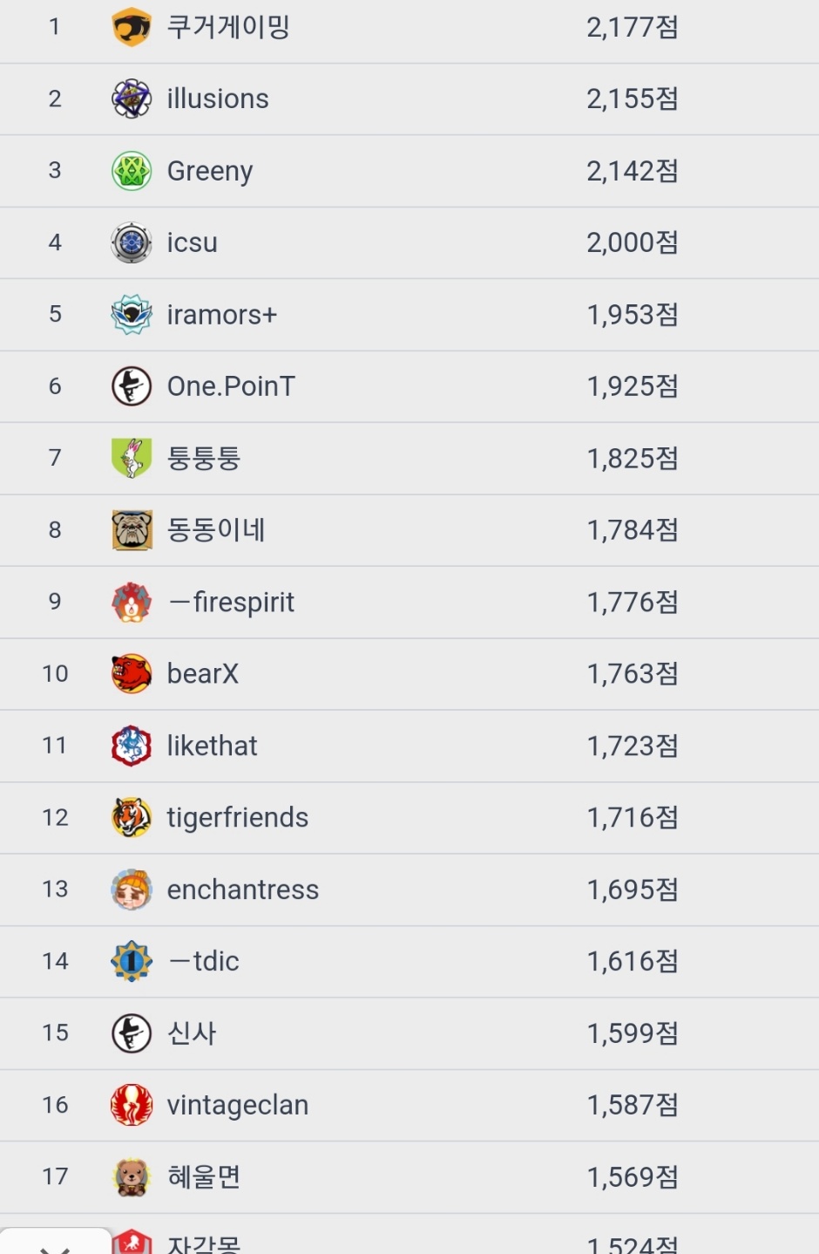The image size is (819, 1254).
Task: Open the 신사 clan name
Action: [192, 1033]
